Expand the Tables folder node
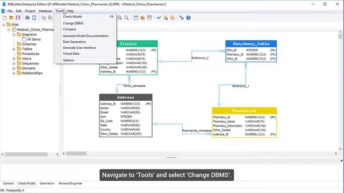Image resolution: width=344 pixels, height=193 pixels. tap(14, 49)
